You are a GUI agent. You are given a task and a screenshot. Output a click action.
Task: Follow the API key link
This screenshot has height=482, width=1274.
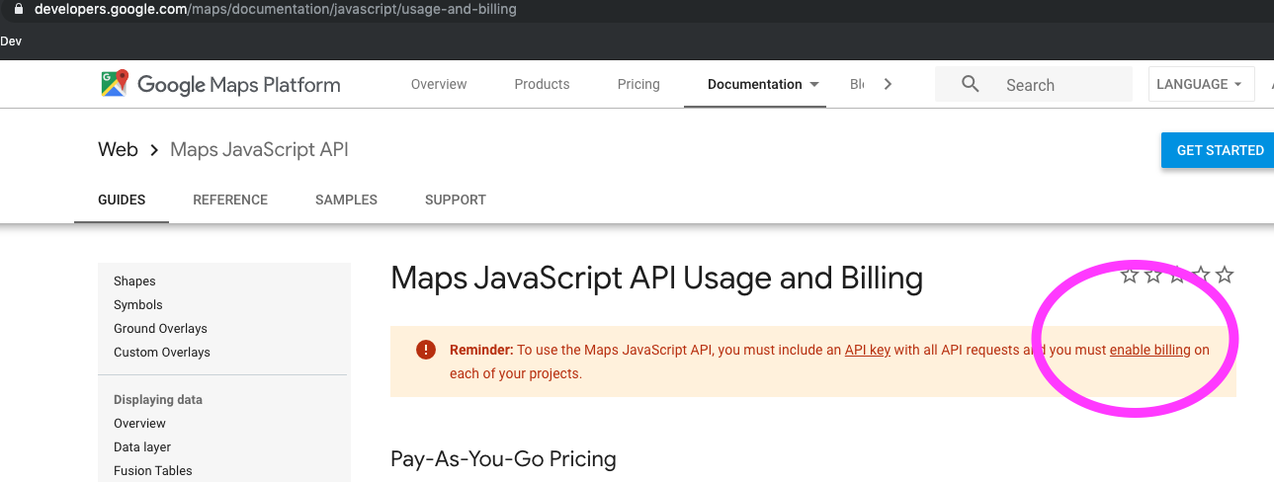click(868, 350)
